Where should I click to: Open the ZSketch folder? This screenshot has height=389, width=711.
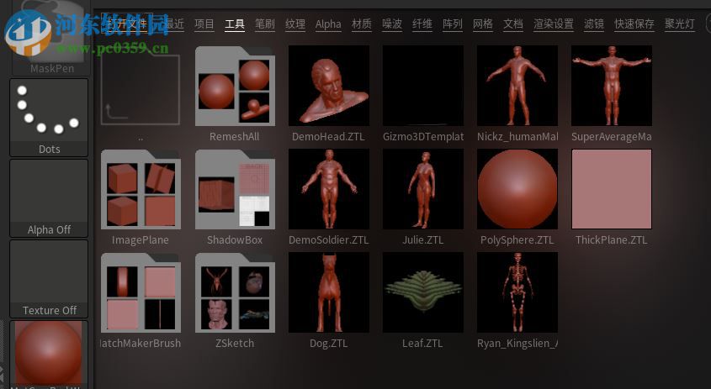(235, 292)
